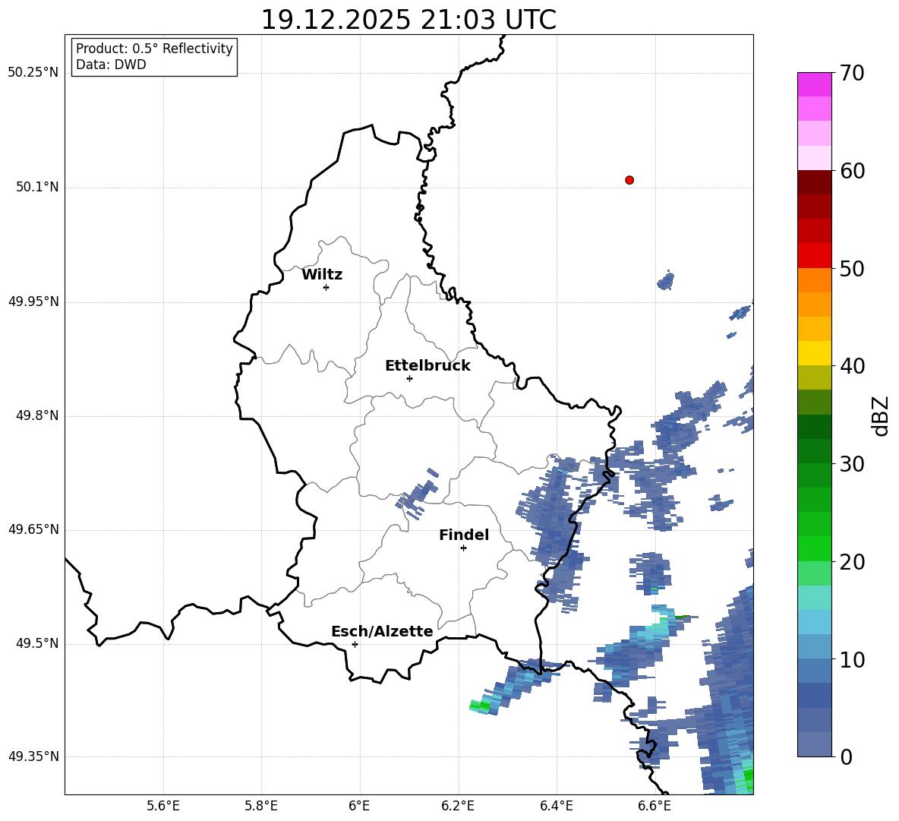The image size is (899, 821).
Task: Click the slate blue colorbar swatch at 0
Action: (x=814, y=744)
